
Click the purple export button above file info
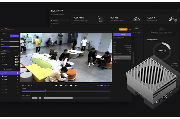click(122, 35)
